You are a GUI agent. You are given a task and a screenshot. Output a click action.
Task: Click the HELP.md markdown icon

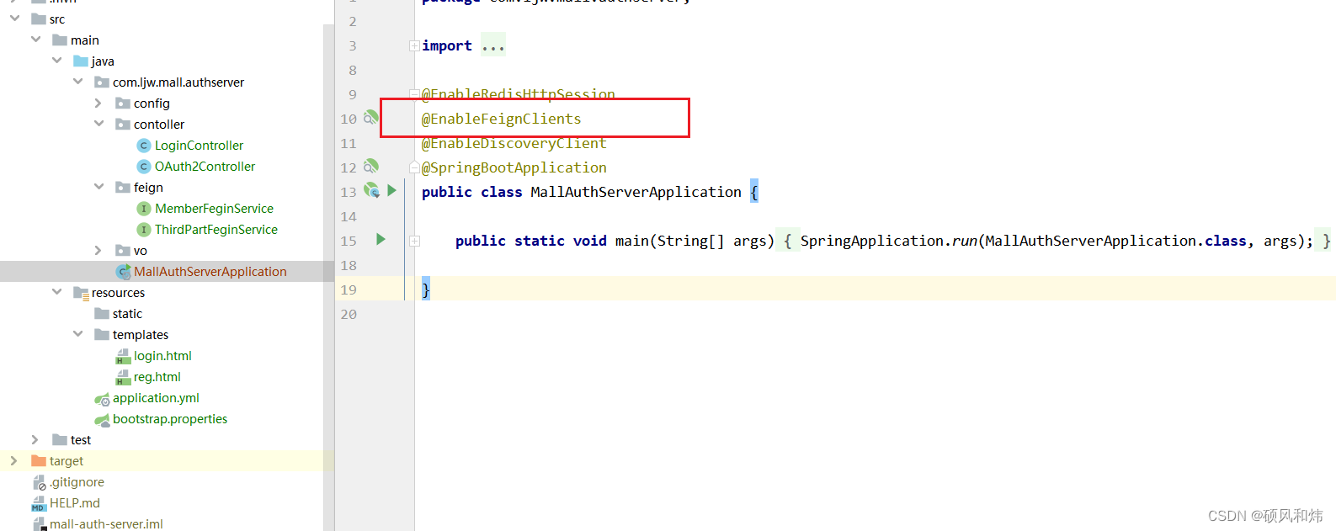pos(39,503)
